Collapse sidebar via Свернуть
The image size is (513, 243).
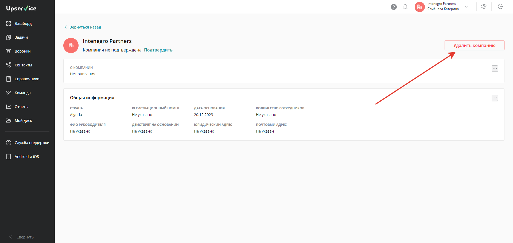tap(21, 237)
